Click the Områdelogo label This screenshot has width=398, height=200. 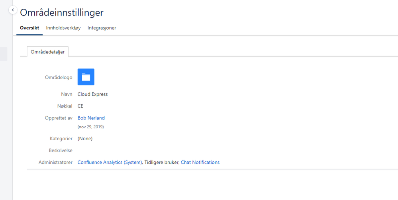coord(59,77)
